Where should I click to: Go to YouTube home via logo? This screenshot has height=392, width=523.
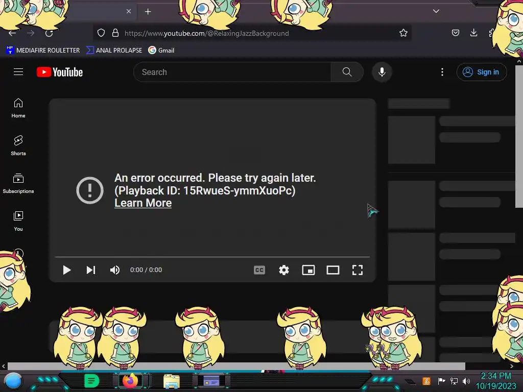60,72
